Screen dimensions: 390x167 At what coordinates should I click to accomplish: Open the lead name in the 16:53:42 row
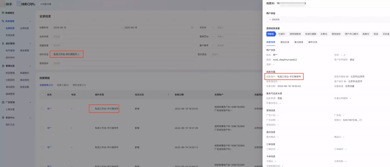[x=49, y=109]
